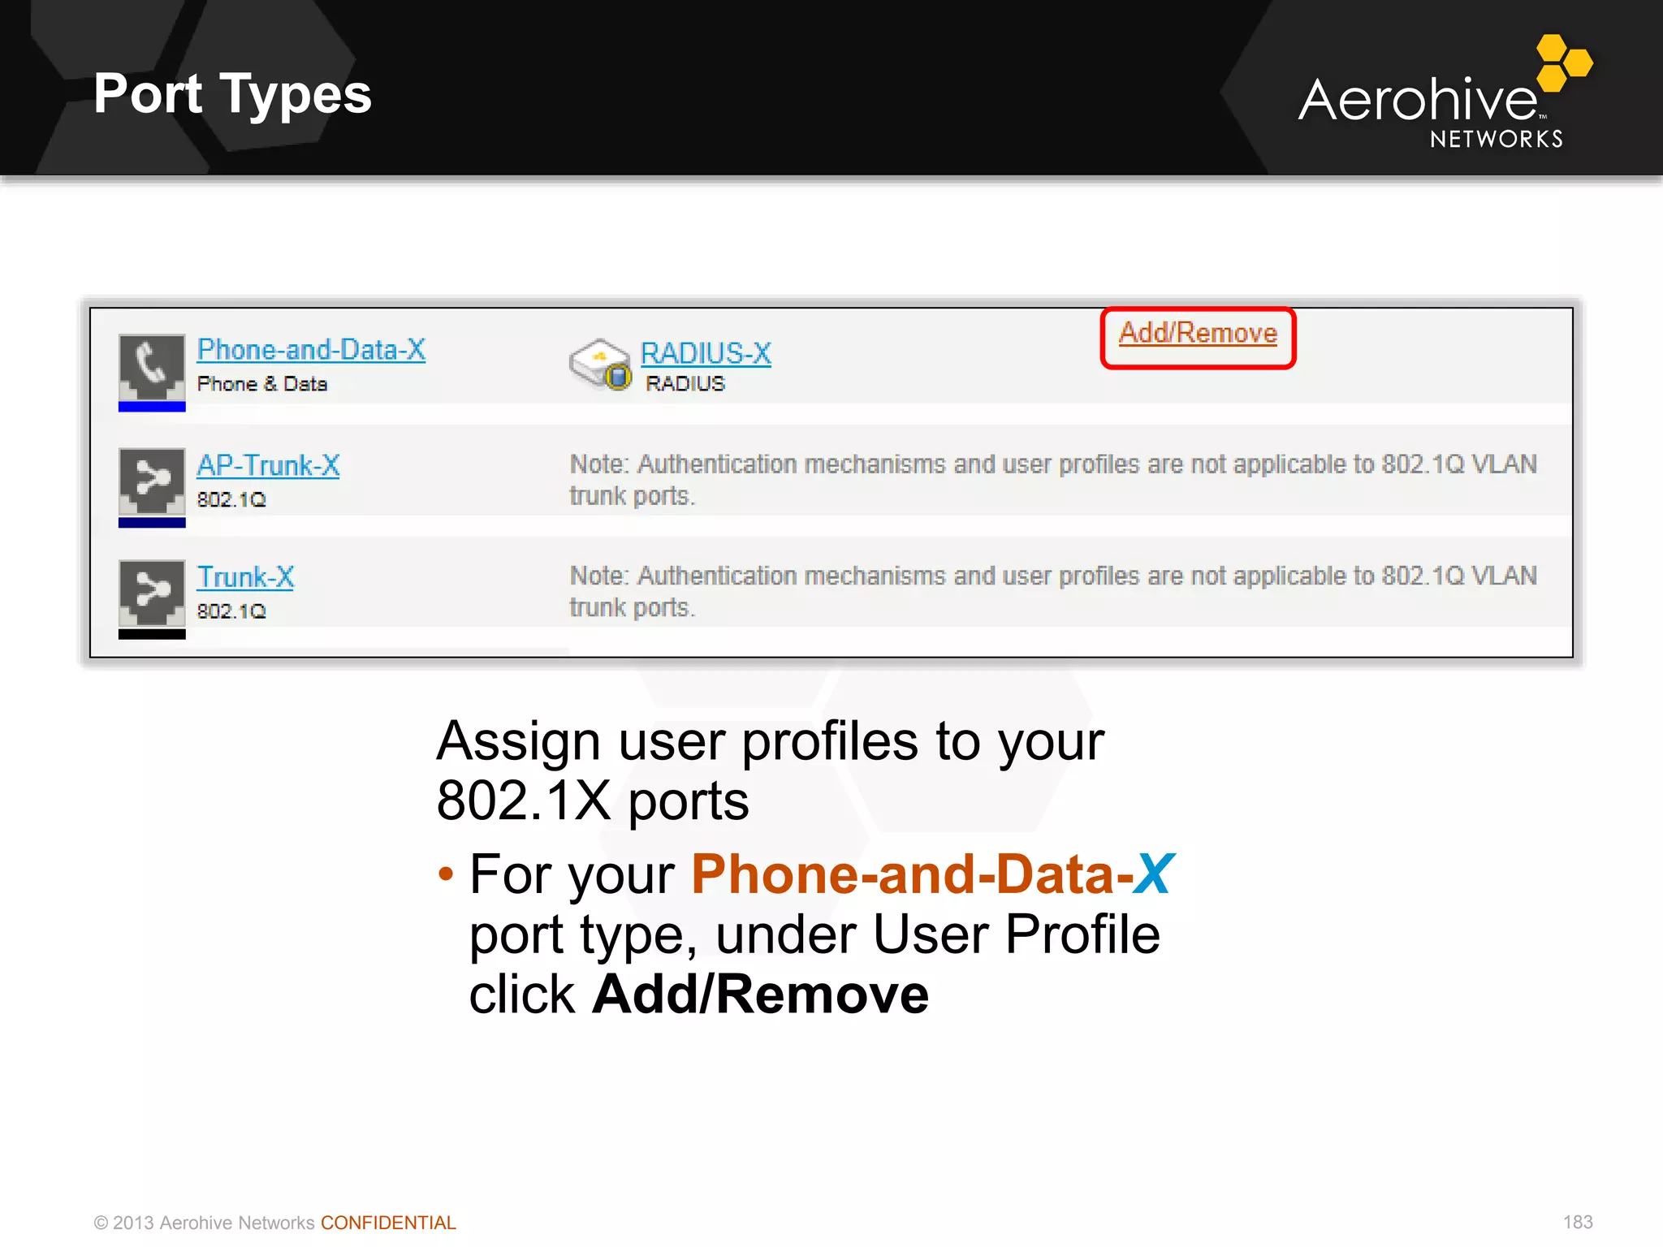Click the authentication note in the Trunk-X row
1663x1247 pixels.
(x=1053, y=592)
